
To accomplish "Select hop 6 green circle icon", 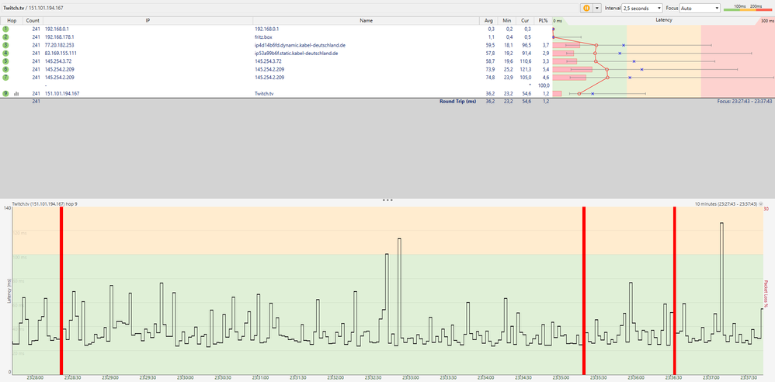I will [5, 69].
